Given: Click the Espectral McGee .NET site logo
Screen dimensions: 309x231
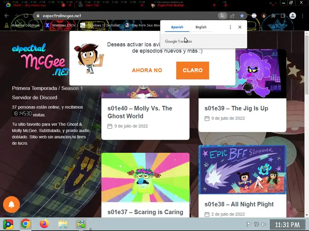Looking at the screenshot, I should 40,60.
